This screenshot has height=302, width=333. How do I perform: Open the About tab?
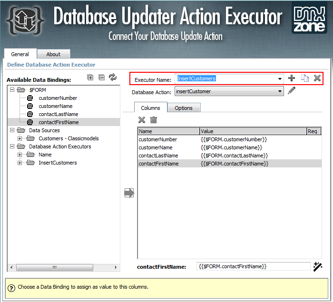tap(53, 54)
